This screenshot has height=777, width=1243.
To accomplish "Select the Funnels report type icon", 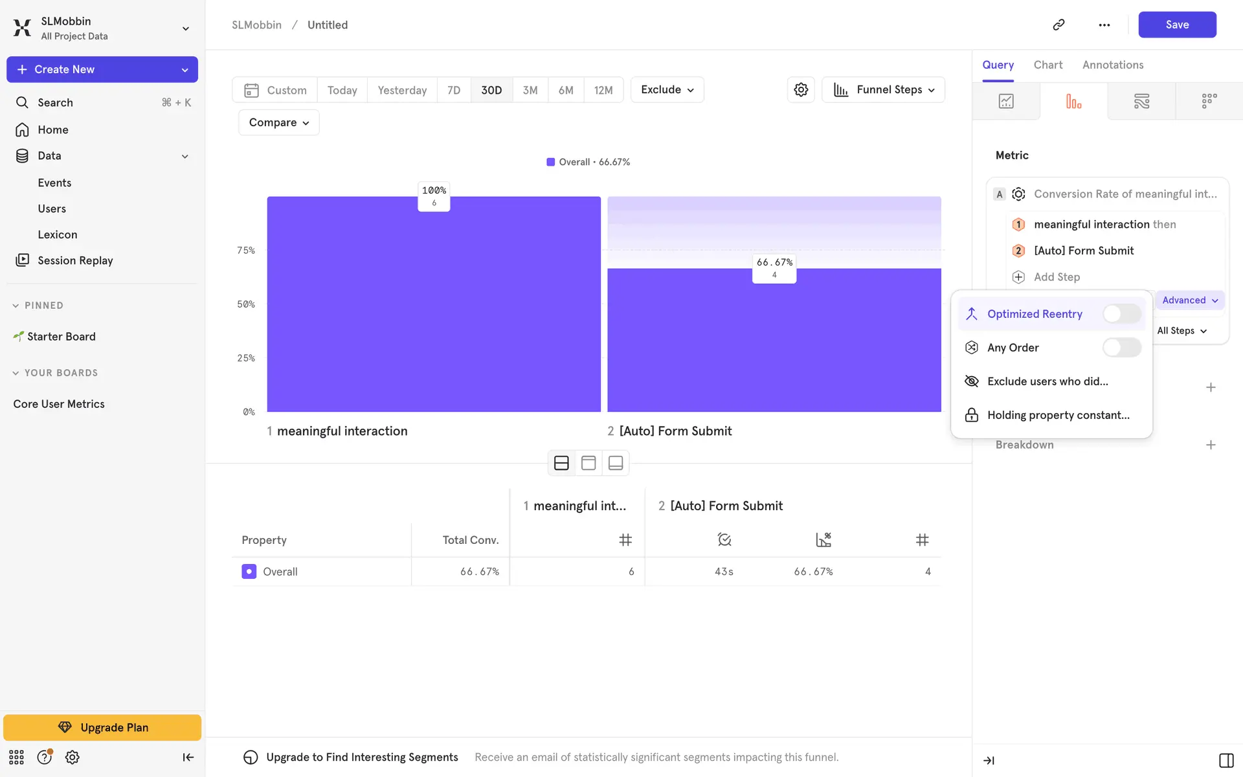I will (1073, 101).
